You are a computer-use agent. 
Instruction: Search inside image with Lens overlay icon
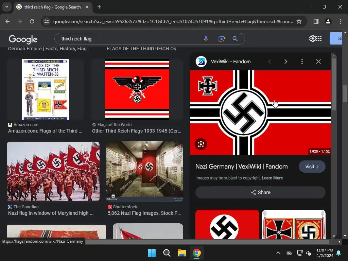(201, 144)
